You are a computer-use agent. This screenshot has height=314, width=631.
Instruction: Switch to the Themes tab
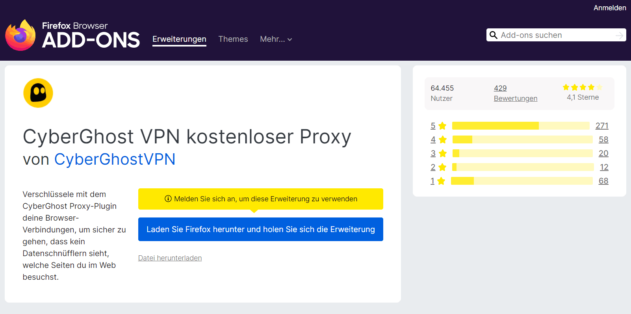pos(233,39)
